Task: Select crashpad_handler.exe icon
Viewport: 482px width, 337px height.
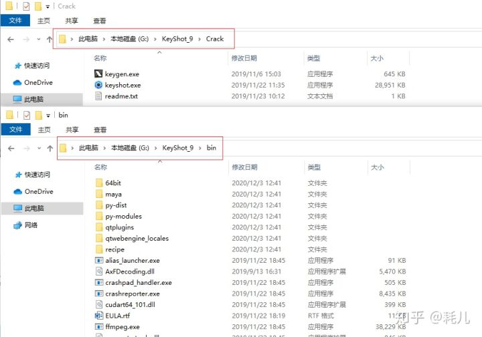Action: click(99, 282)
